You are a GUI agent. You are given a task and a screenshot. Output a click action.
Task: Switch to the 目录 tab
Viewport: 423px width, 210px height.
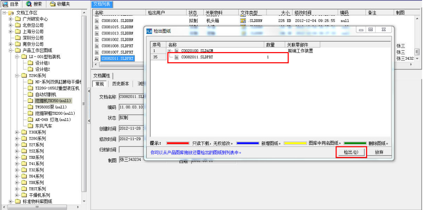point(10,4)
